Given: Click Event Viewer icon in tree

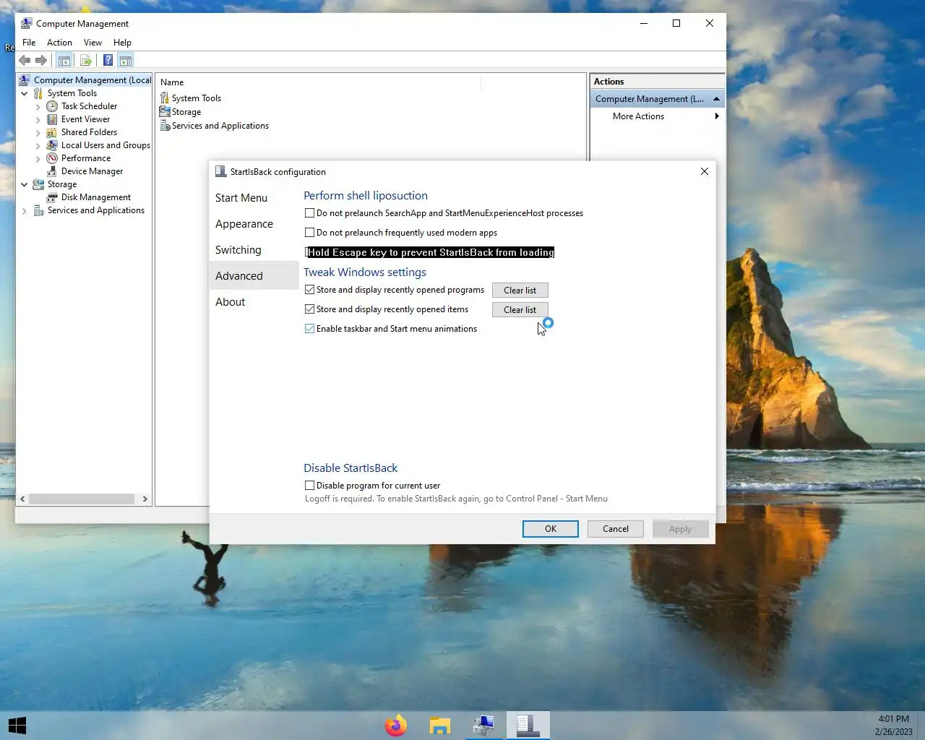Looking at the screenshot, I should (52, 119).
